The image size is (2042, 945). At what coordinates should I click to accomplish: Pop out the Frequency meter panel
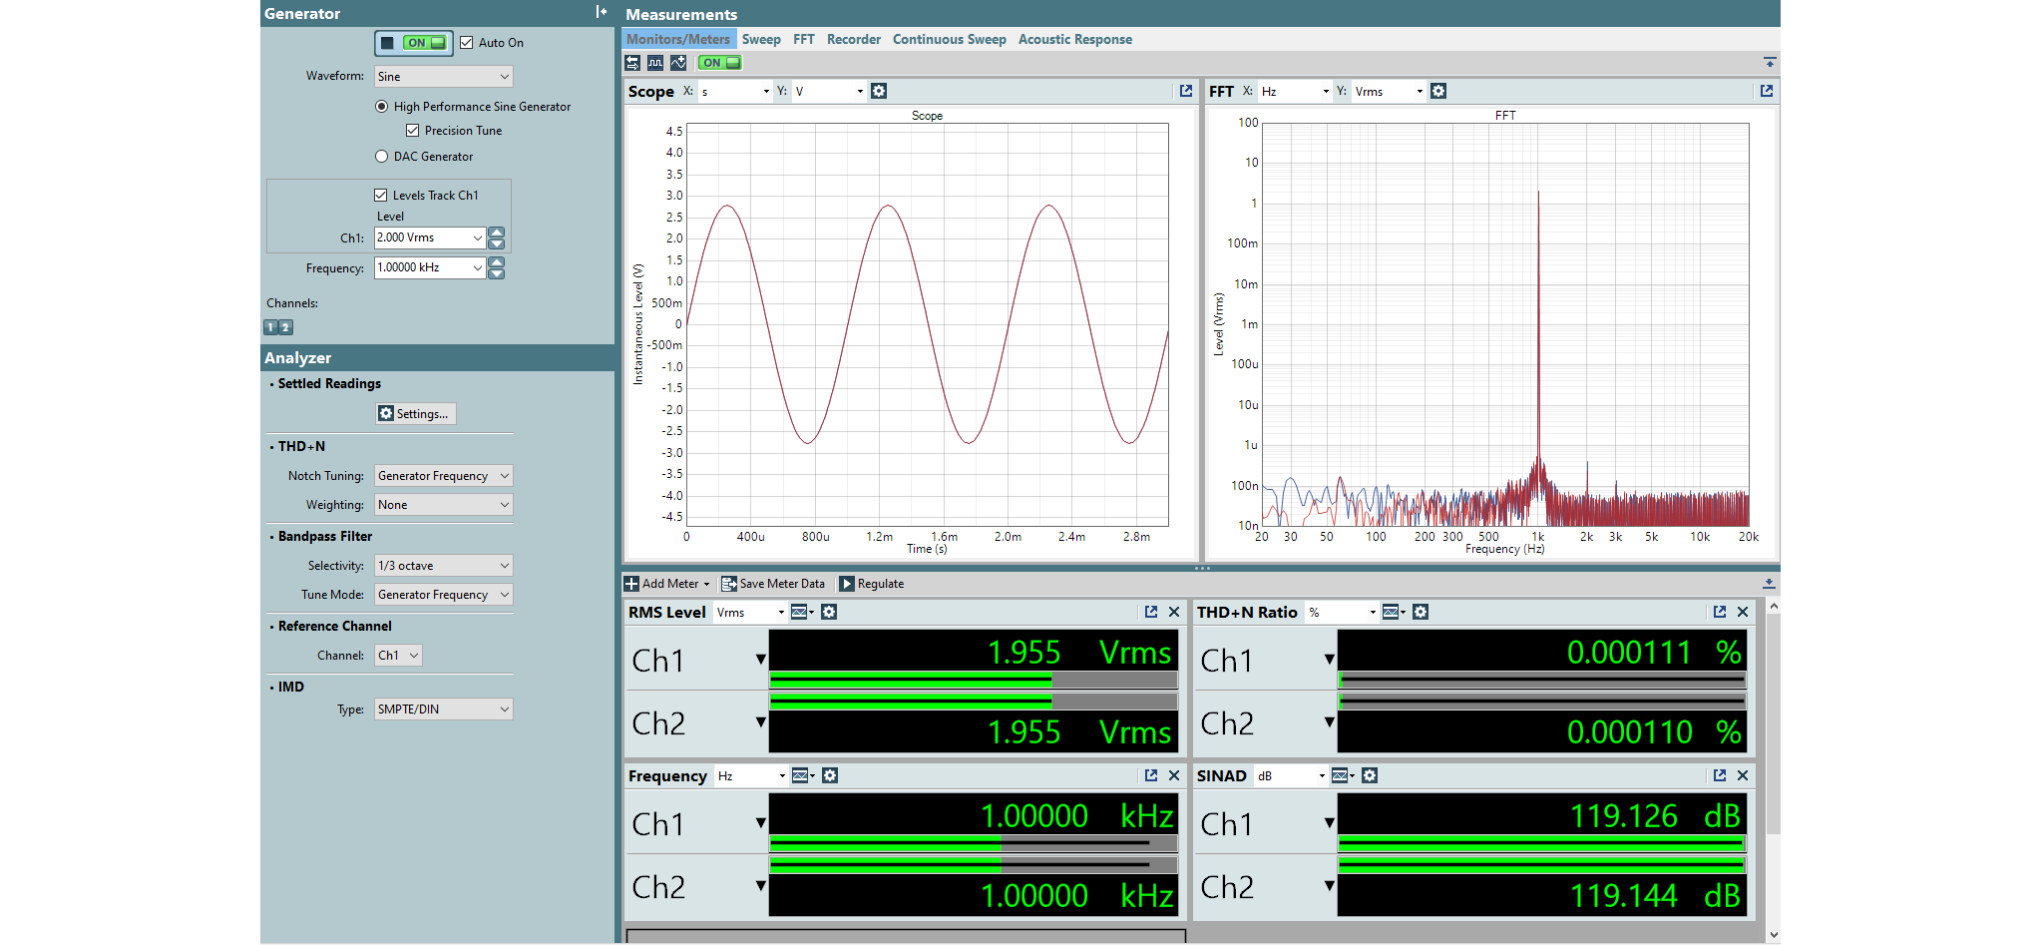1151,775
